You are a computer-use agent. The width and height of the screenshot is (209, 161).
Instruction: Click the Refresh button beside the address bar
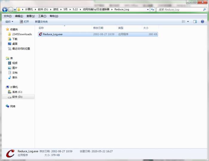[153, 10]
